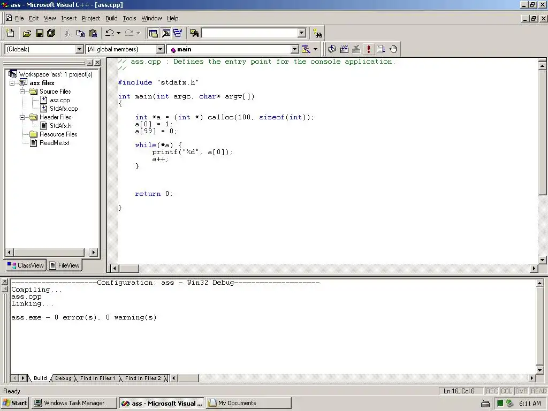Open the Undo history dropdown arrow
This screenshot has height=411, width=548.
pos(118,33)
